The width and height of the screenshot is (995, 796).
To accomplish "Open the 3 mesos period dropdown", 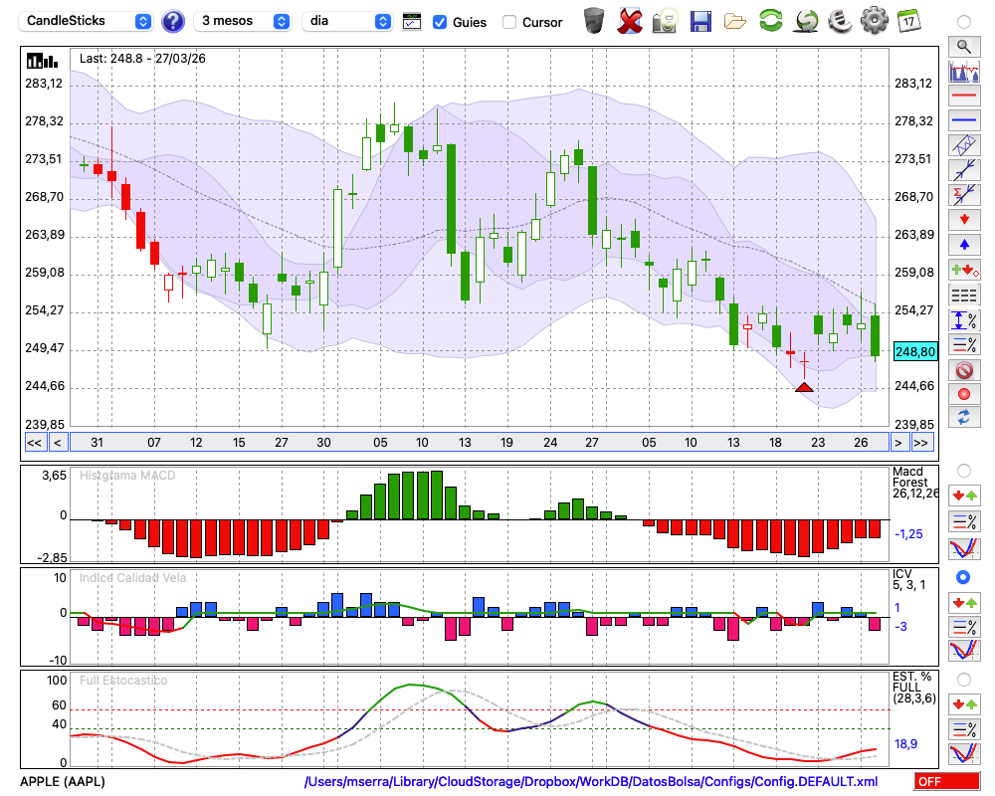I will point(244,21).
